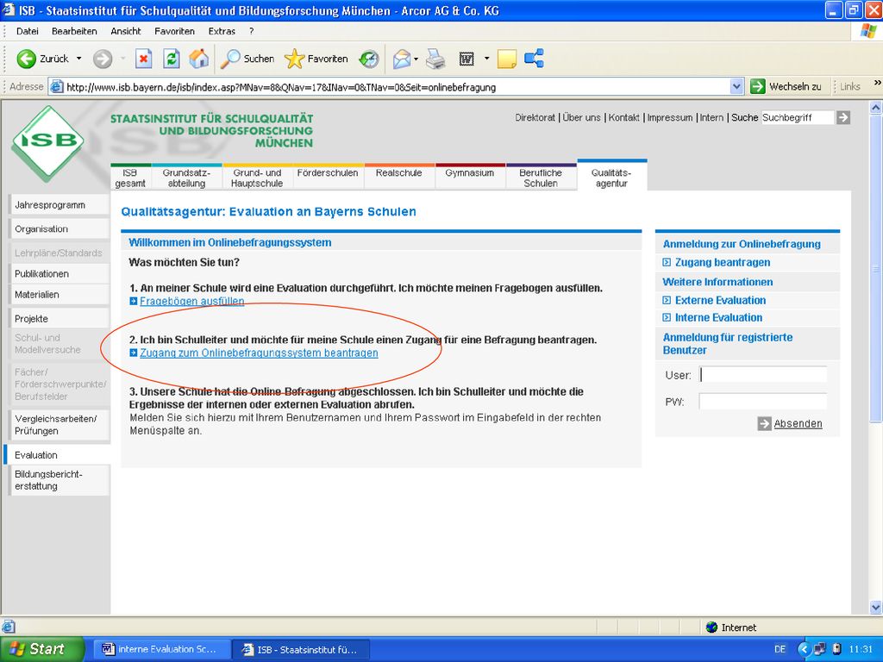Open the Favoriten menu
Viewport: 883px width, 662px height.
point(174,32)
